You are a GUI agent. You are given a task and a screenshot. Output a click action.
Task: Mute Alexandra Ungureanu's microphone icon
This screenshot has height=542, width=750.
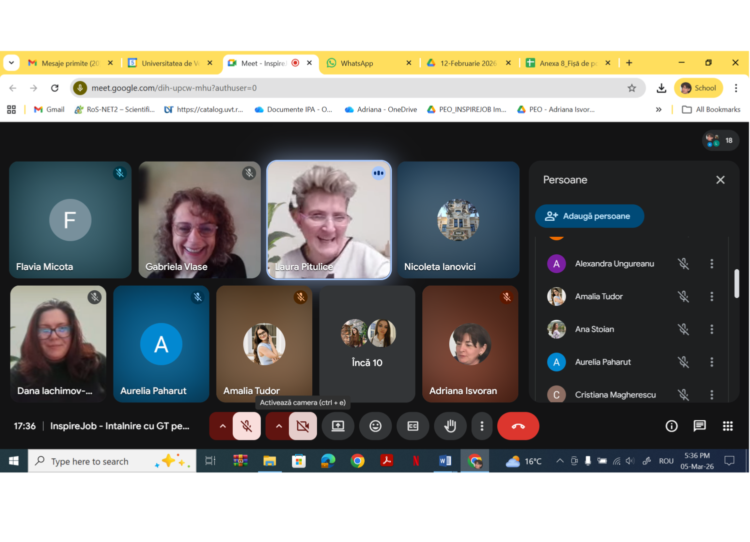[683, 264]
